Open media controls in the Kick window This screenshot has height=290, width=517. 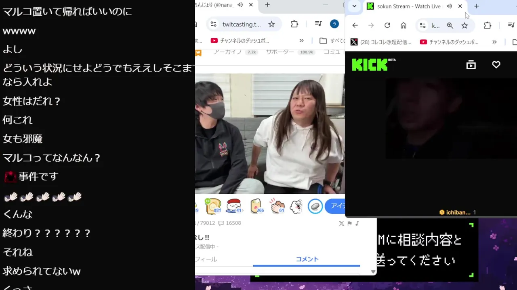[x=511, y=25]
